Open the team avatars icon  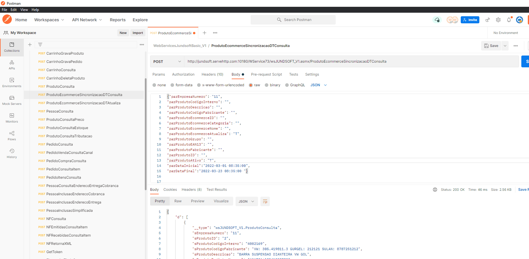coord(452,20)
